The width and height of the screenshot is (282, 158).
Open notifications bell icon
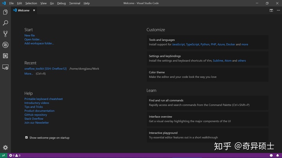click(278, 155)
